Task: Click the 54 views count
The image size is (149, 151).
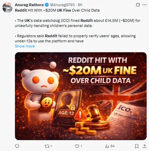Action: [x=113, y=146]
